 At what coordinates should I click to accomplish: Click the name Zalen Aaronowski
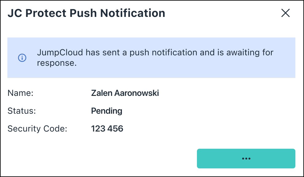tap(125, 93)
